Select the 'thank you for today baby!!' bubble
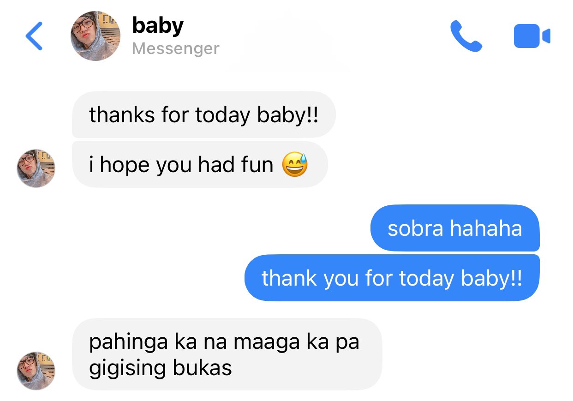The width and height of the screenshot is (573, 401). [392, 278]
